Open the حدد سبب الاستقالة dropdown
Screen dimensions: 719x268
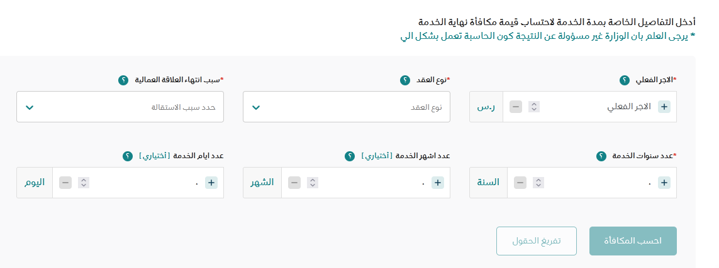[x=120, y=107]
